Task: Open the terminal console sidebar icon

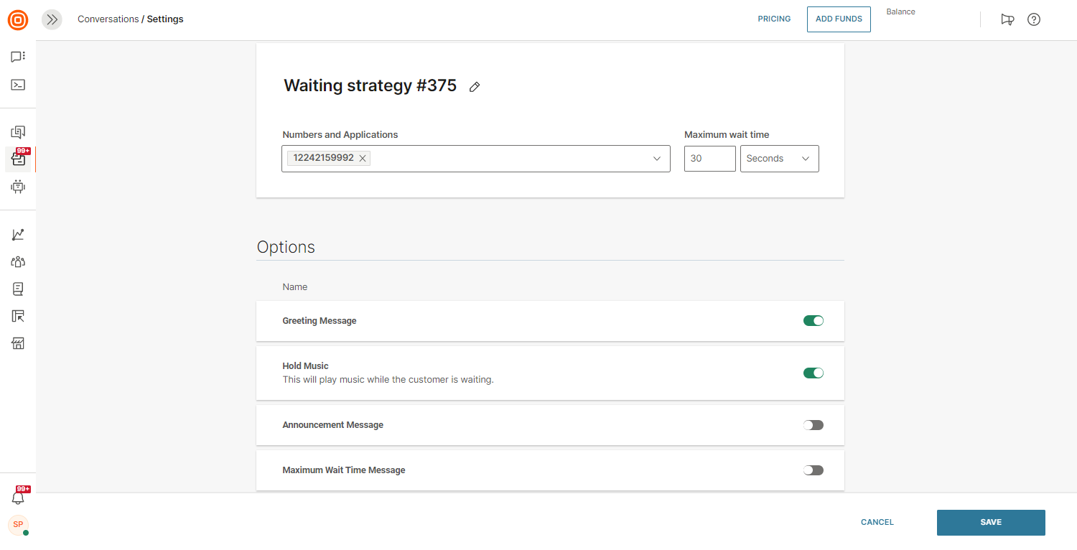Action: pos(18,85)
